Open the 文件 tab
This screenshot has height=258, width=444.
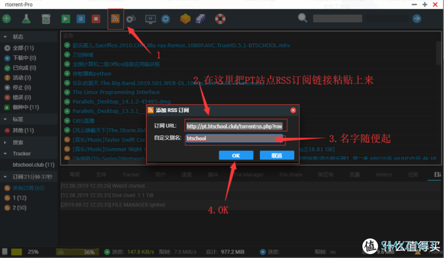pyautogui.click(x=101, y=175)
